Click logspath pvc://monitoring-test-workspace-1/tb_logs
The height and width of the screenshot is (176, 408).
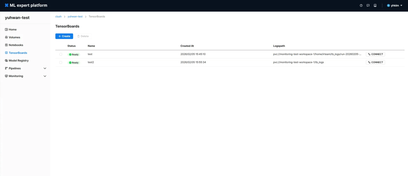tap(298, 62)
